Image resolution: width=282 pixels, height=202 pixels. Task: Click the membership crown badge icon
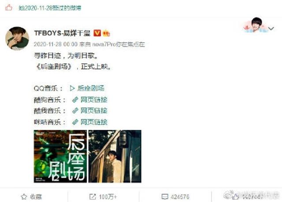106,33
